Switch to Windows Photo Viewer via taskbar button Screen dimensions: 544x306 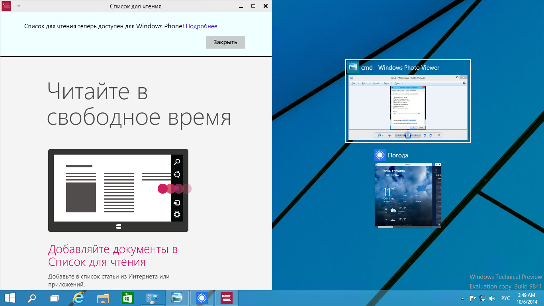tap(177, 298)
